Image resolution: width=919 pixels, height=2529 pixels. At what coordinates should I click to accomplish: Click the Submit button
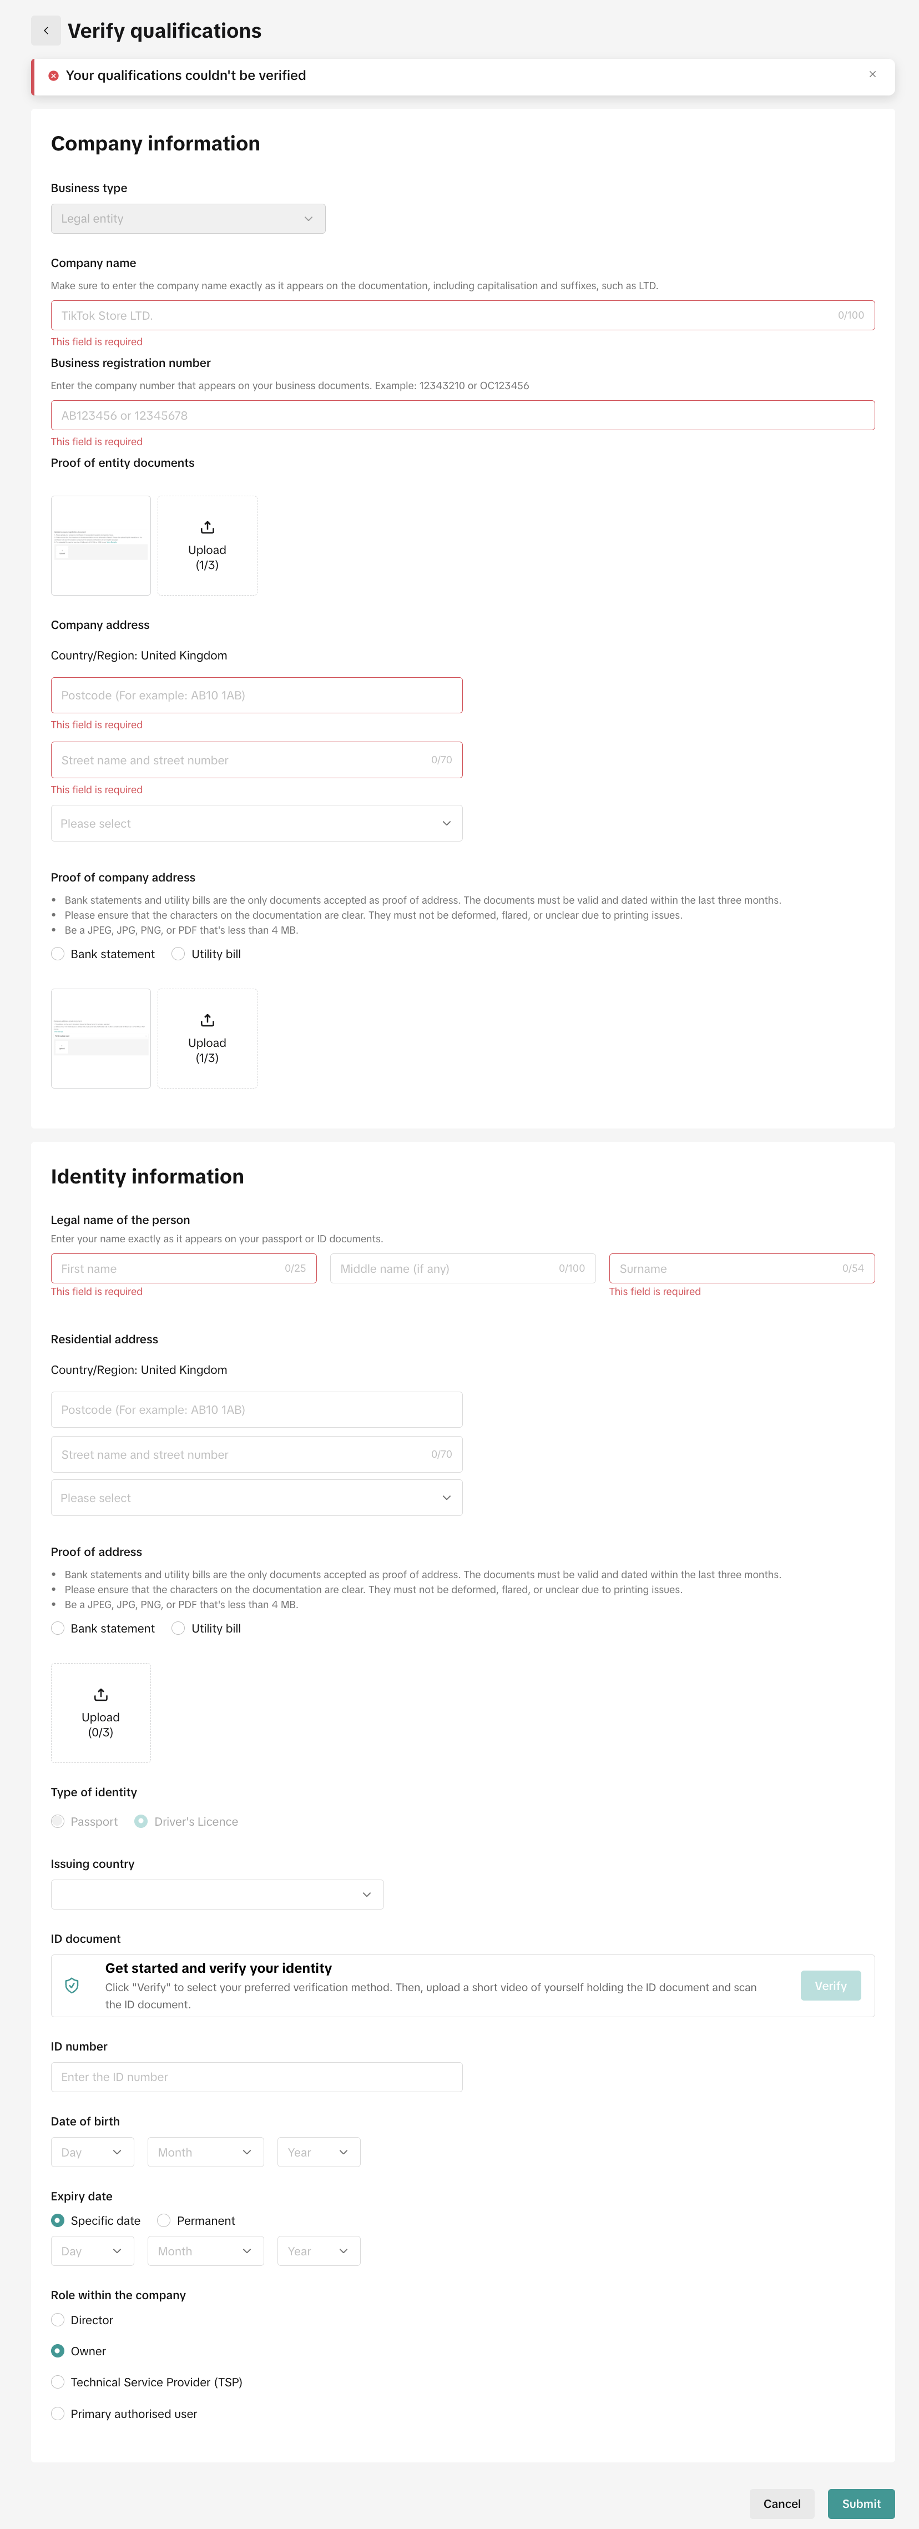pos(861,2505)
